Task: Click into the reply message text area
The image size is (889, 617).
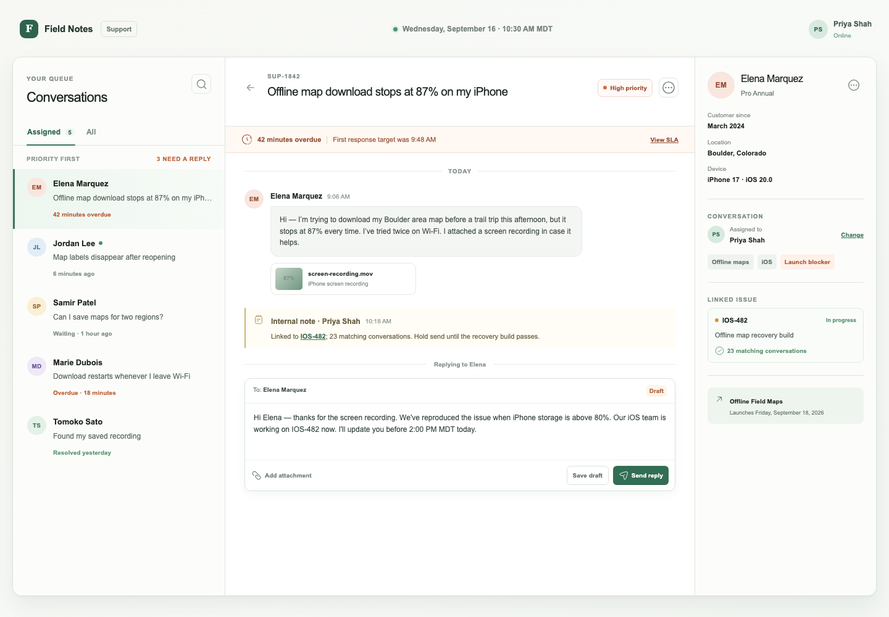Action: pyautogui.click(x=460, y=432)
